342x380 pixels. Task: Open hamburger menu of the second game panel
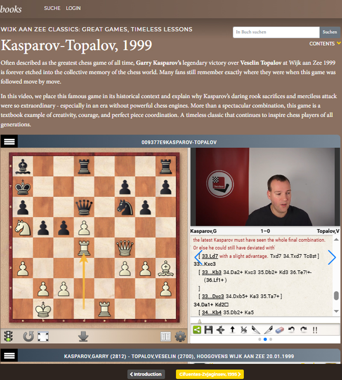click(9, 356)
